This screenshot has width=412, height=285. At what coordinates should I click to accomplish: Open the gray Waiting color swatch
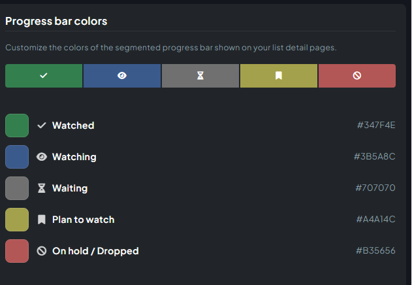pyautogui.click(x=17, y=188)
